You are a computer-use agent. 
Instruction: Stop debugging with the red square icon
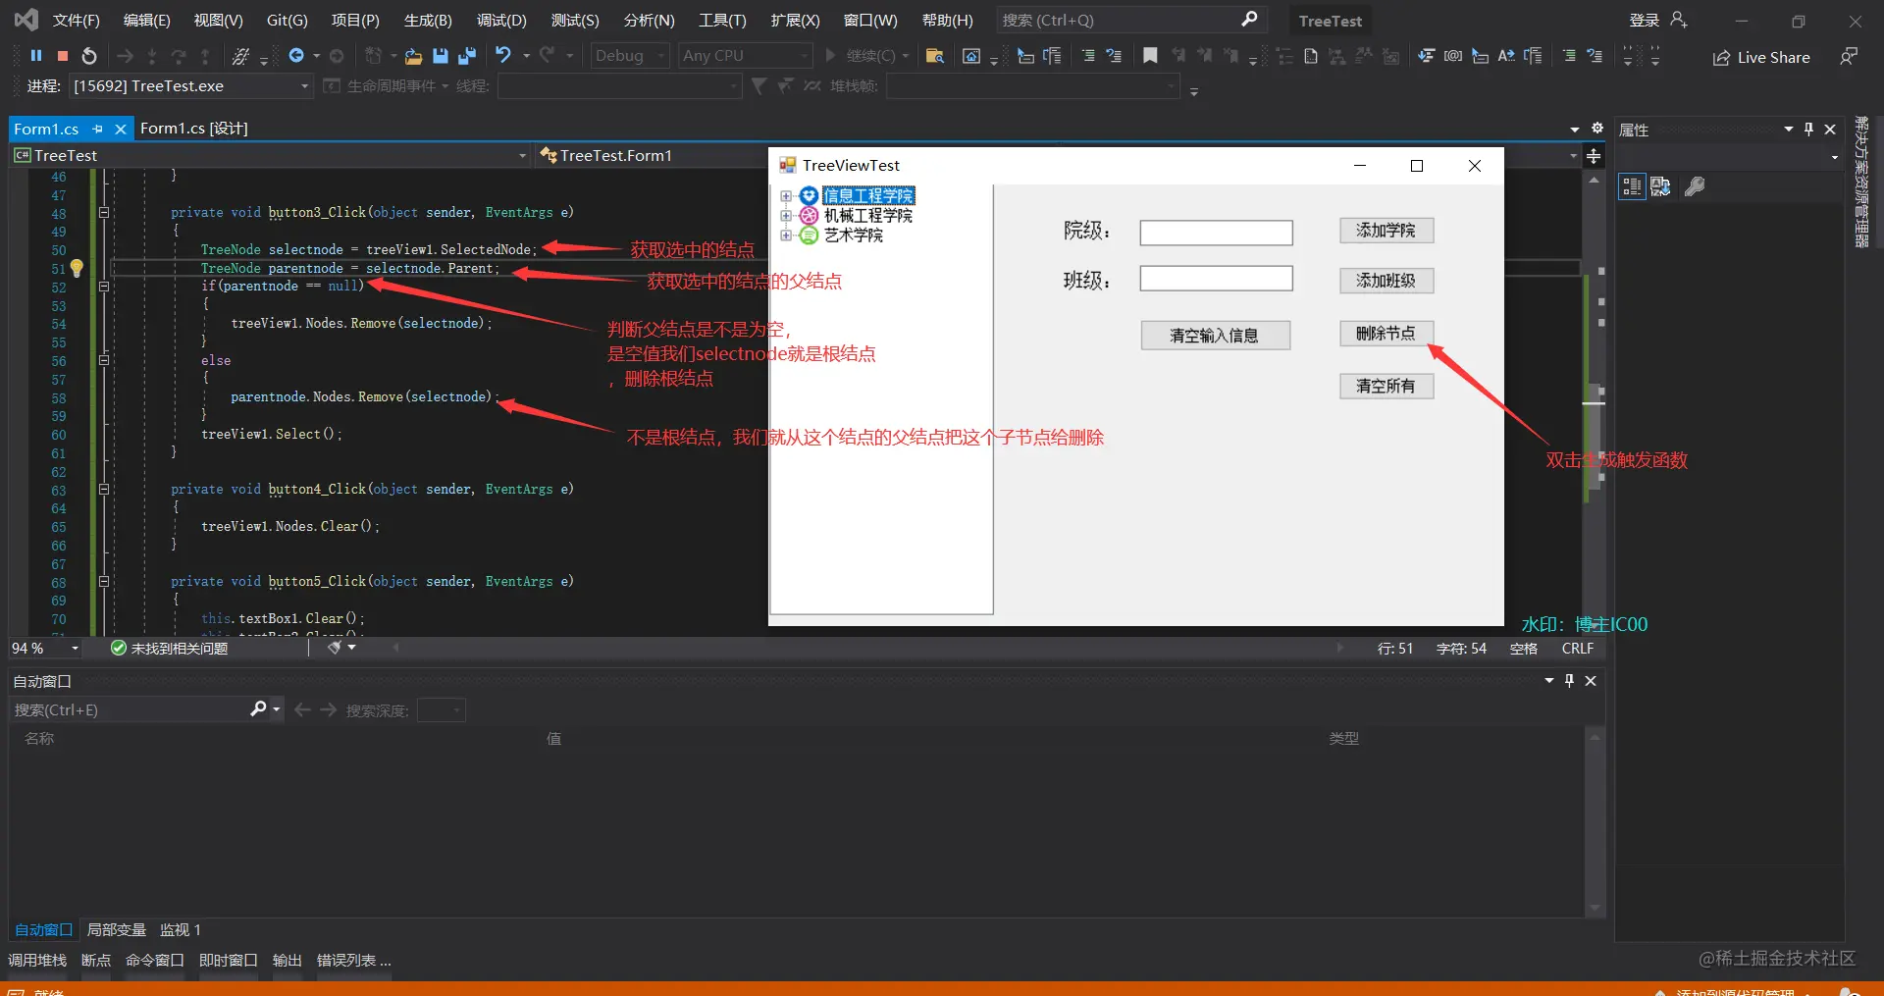coord(63,56)
